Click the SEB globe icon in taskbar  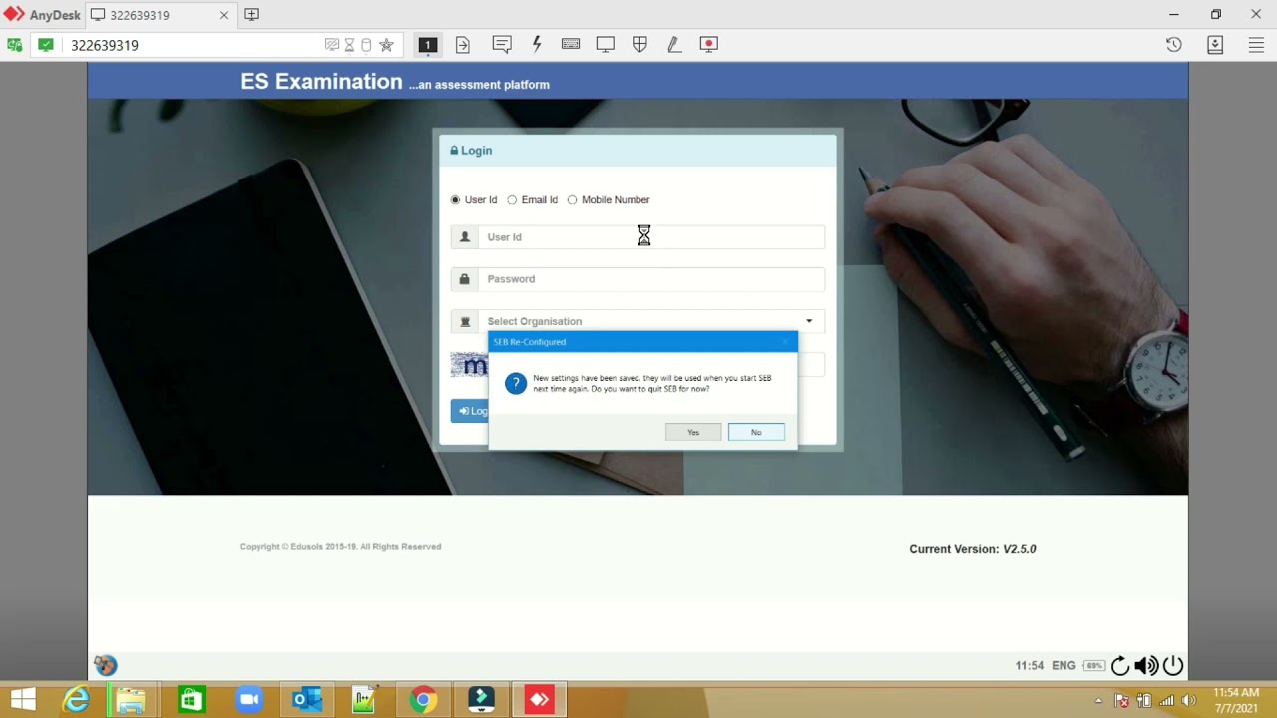pyautogui.click(x=105, y=665)
